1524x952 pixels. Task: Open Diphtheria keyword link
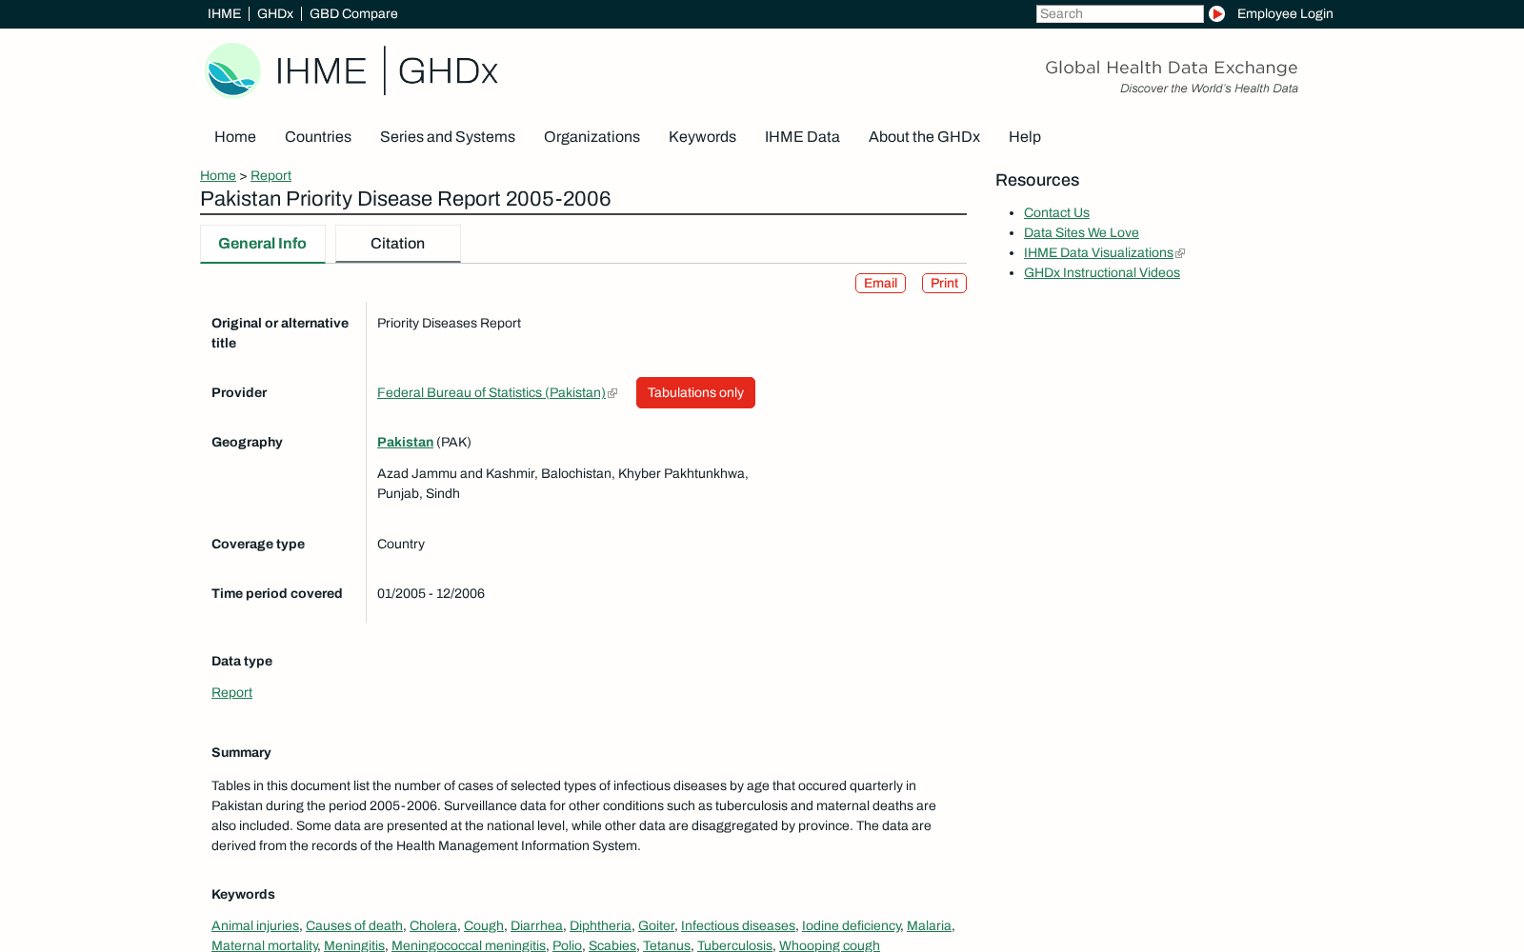[x=600, y=925]
